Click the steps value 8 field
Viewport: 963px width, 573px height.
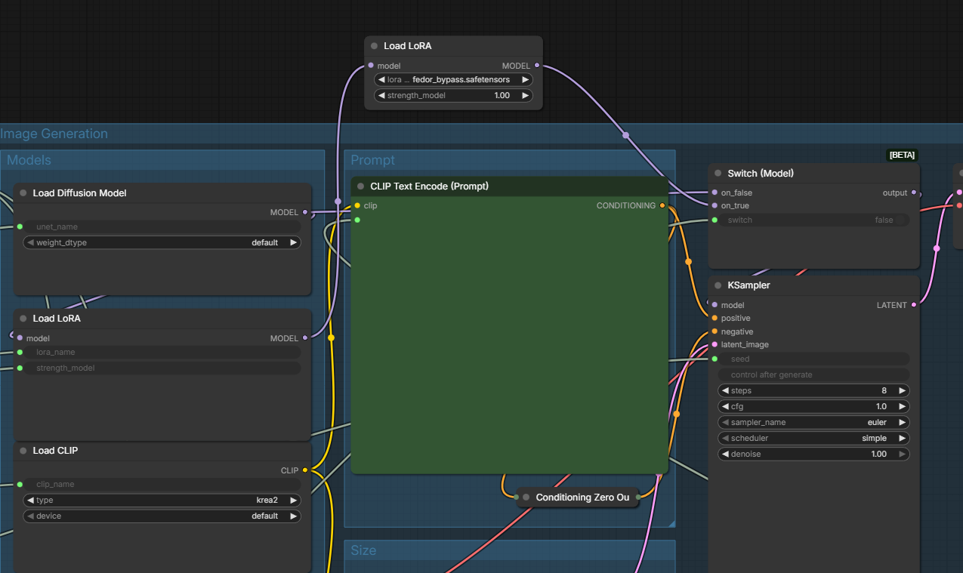coord(813,391)
